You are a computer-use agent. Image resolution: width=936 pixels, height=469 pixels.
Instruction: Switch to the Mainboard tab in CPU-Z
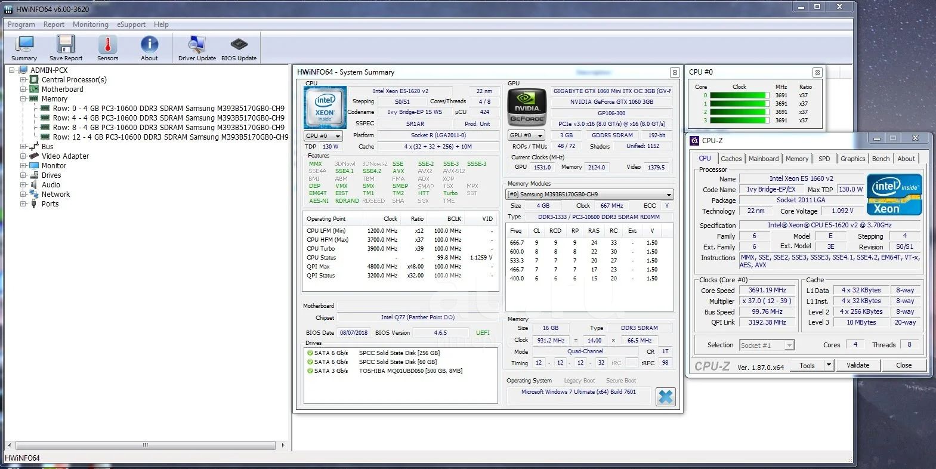tap(764, 159)
